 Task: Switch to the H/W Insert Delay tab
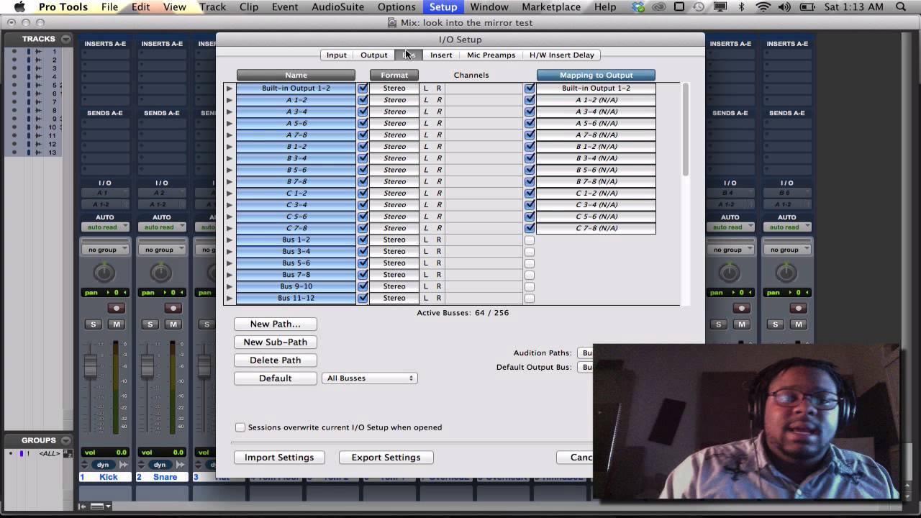point(562,55)
